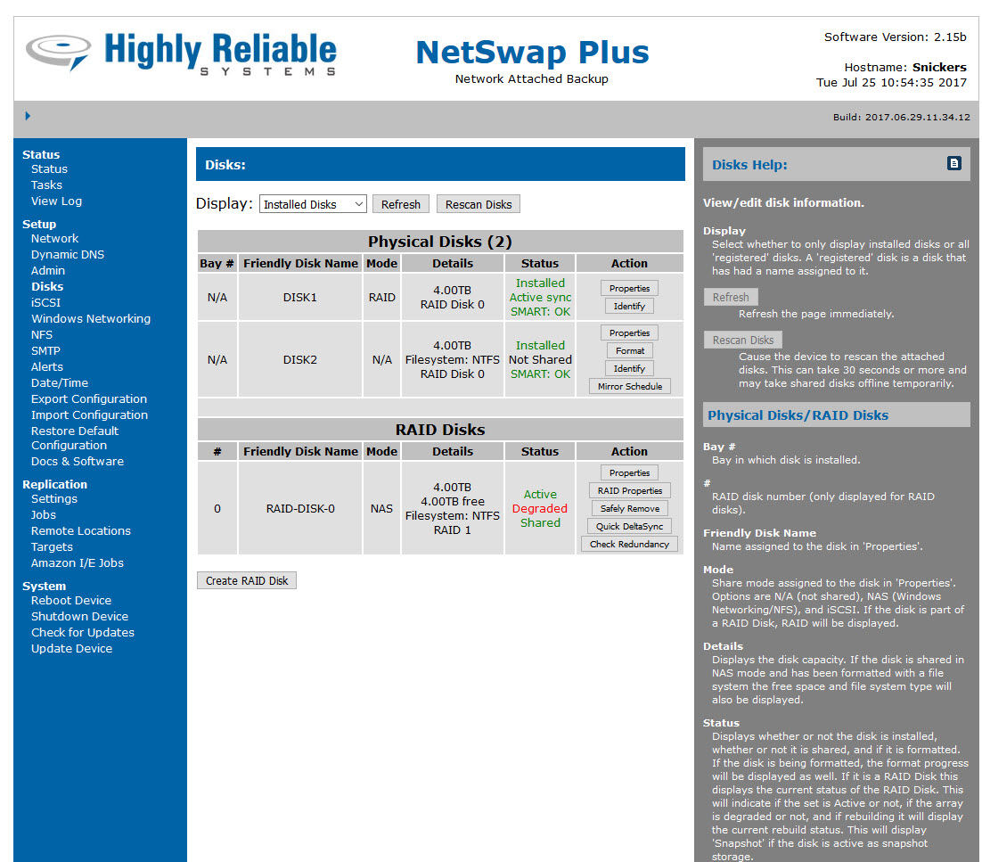
Task: Open Remote Locations page
Action: 81,531
